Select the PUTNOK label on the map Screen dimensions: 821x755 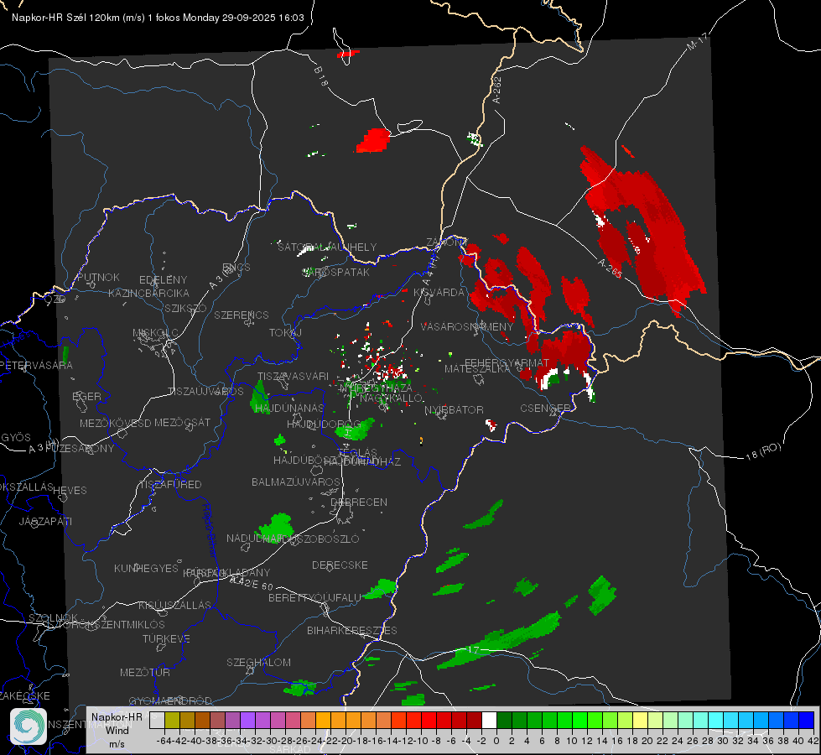(99, 277)
